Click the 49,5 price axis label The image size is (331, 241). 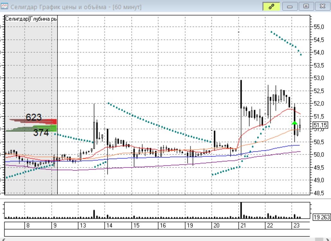coord(319,167)
